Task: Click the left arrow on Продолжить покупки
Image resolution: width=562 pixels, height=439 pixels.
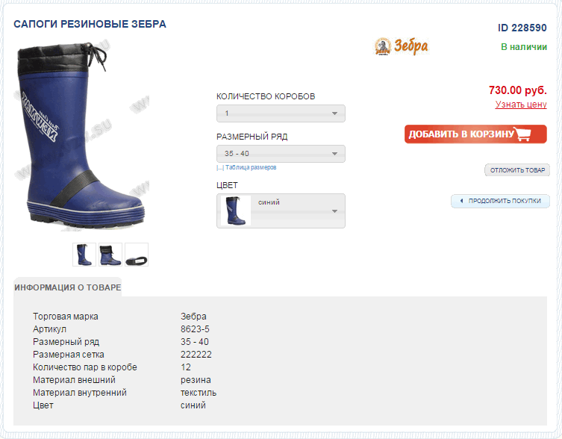Action: point(461,201)
